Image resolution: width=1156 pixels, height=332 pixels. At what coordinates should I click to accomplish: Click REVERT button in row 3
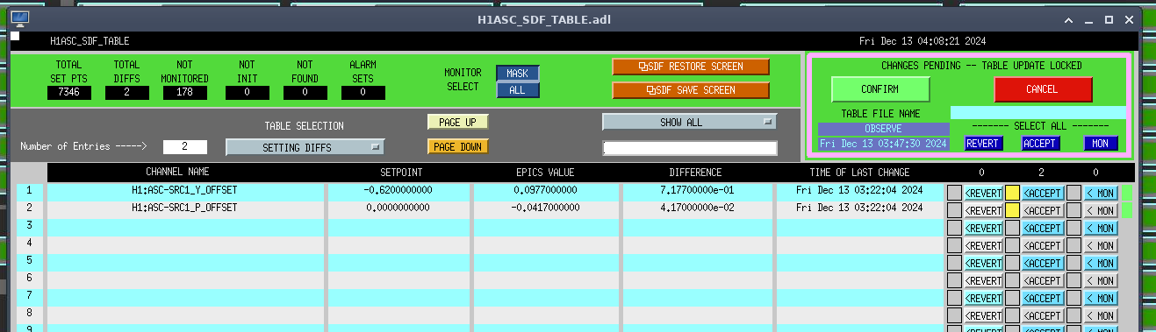point(983,228)
